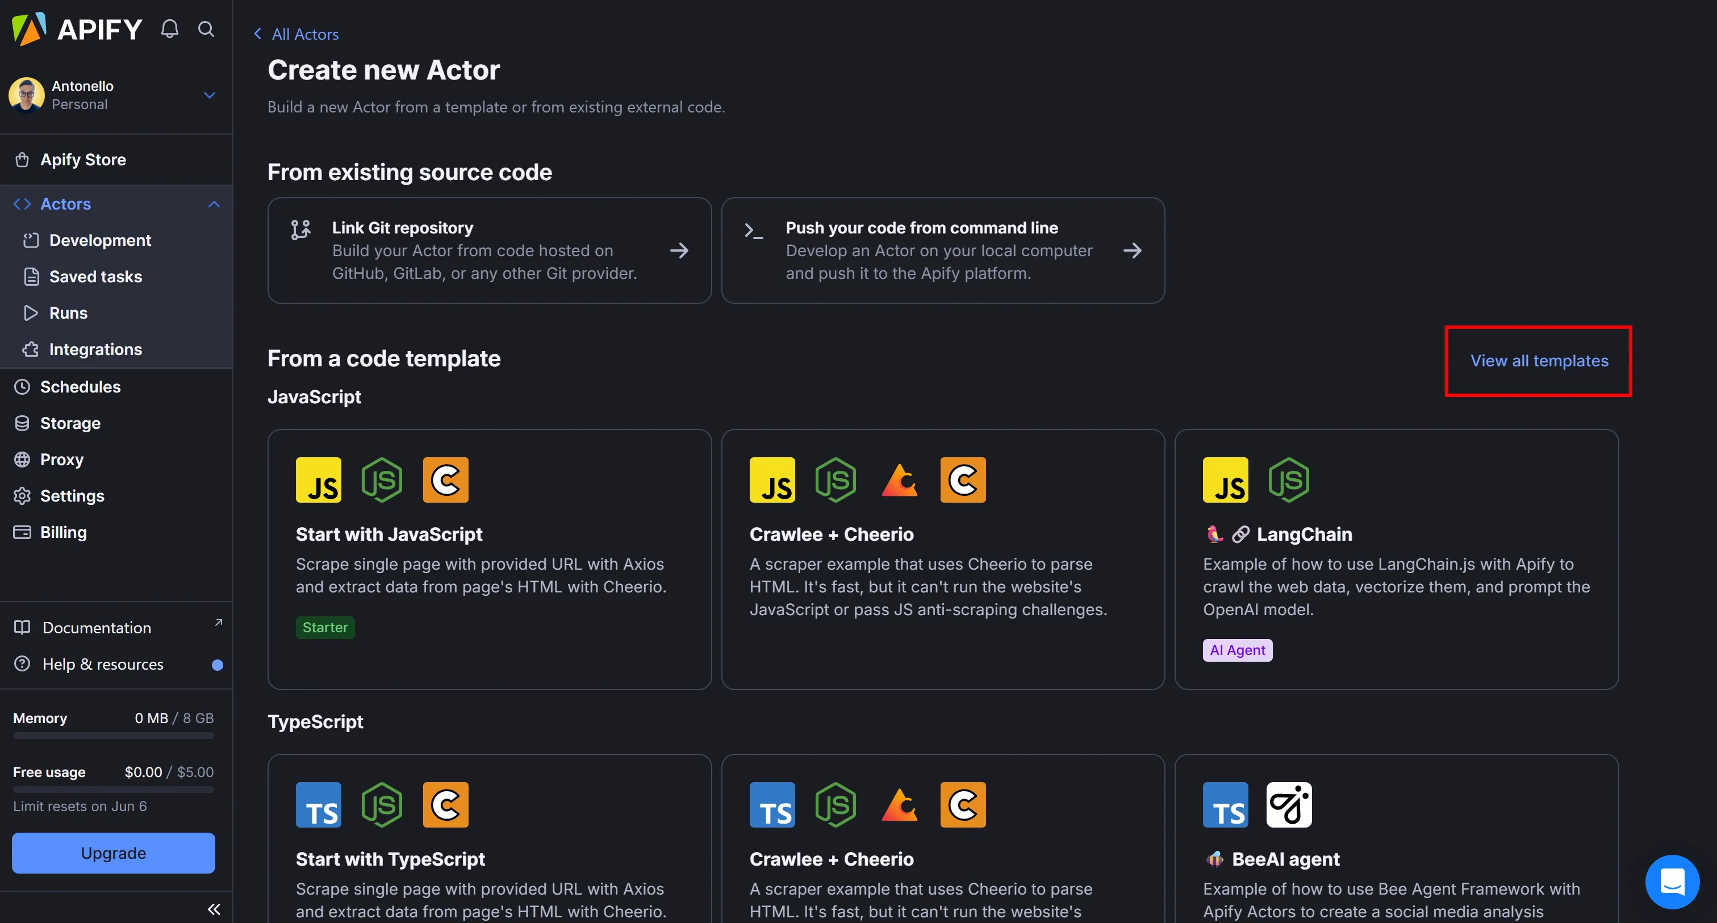Click the Apify logo
Image resolution: width=1717 pixels, height=923 pixels.
click(x=77, y=28)
